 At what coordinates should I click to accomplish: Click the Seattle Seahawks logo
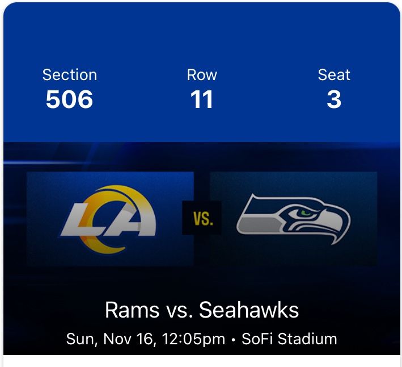(293, 219)
